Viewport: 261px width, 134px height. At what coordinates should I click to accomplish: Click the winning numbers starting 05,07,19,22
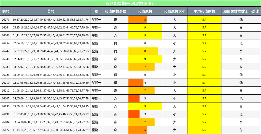pyautogui.click(x=51, y=51)
